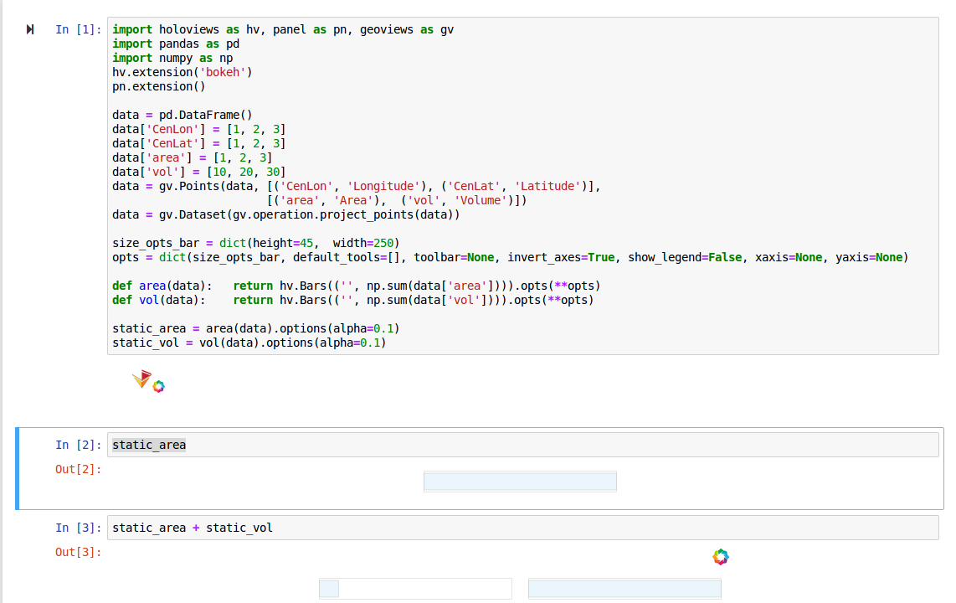Viewport: 956px width, 603px height.
Task: Click the line 'size_opts_bar = dict(height=45, width=250)'
Action: pyautogui.click(x=256, y=243)
